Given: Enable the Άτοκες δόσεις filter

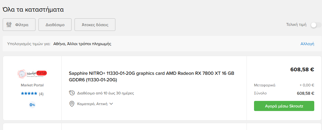Looking at the screenshot, I should [95, 25].
